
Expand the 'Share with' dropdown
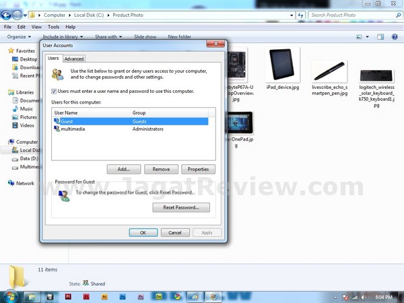tap(108, 37)
